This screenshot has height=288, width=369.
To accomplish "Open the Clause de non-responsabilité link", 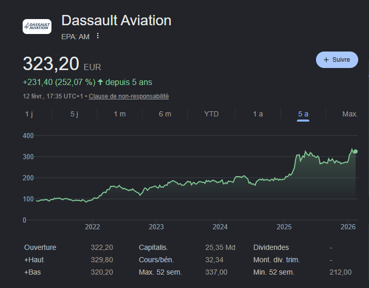I will 129,96.
